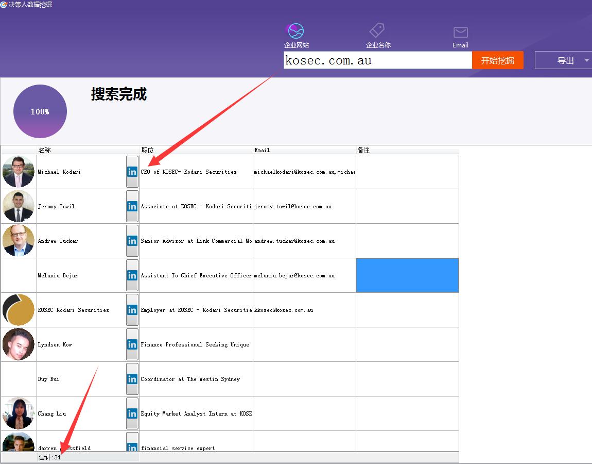Select email cell melania.bejar@kosec.com.au
592x464 pixels.
tap(304, 275)
